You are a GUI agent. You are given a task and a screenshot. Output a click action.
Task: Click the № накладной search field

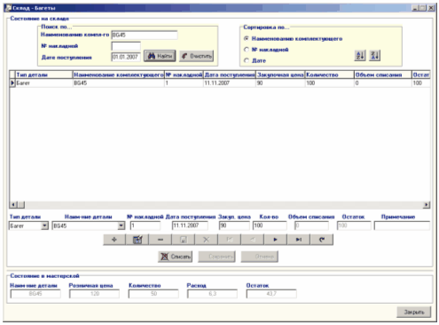[x=126, y=46]
